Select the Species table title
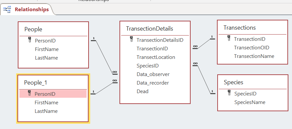Image resolution: width=292 pixels, height=129 pixels. click(233, 82)
